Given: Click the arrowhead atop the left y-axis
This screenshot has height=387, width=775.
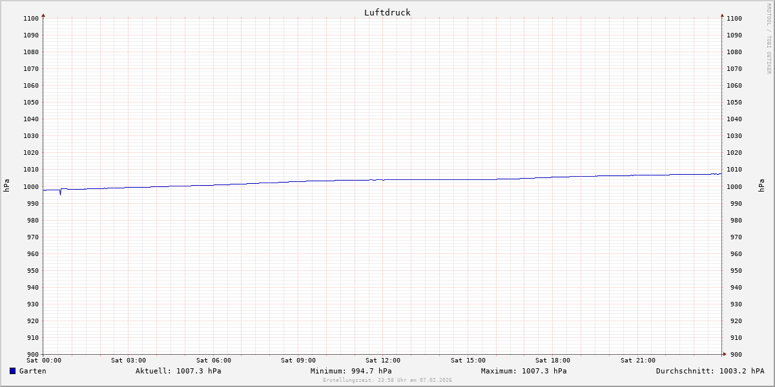Looking at the screenshot, I should 43,15.
